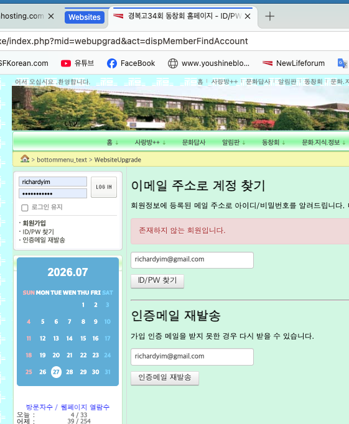
Task: Close the 경복고34회 동창회 tab
Action: pyautogui.click(x=247, y=16)
